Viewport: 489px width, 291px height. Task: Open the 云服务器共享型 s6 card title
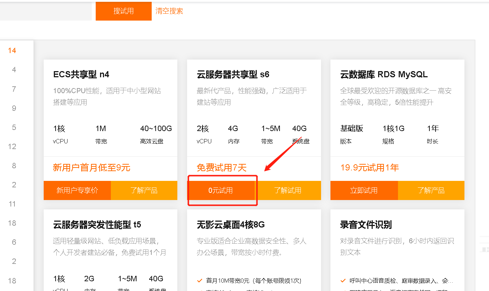[233, 74]
